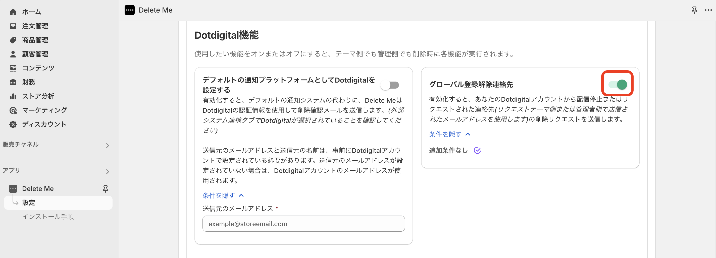Pin the app using the top-right pin icon
The width and height of the screenshot is (716, 258).
coord(694,10)
